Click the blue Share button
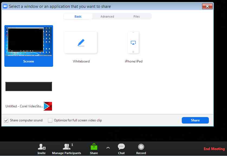 pyautogui.click(x=195, y=120)
